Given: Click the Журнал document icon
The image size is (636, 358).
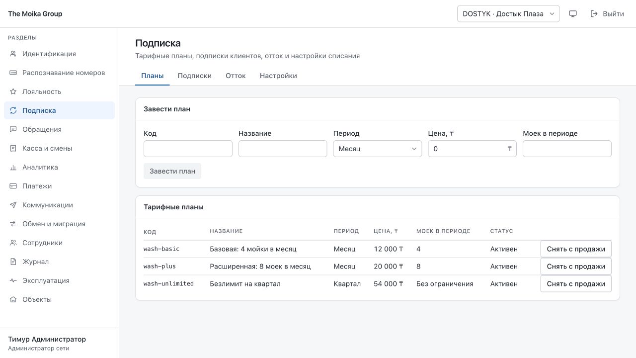Looking at the screenshot, I should point(13,262).
